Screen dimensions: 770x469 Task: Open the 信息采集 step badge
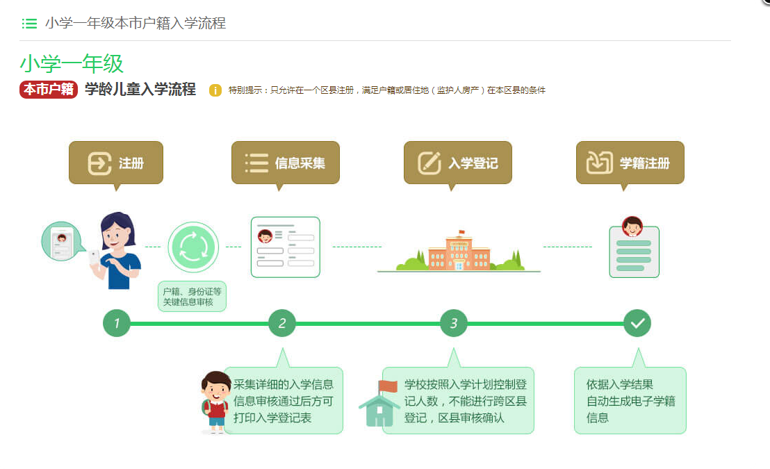[x=285, y=163]
